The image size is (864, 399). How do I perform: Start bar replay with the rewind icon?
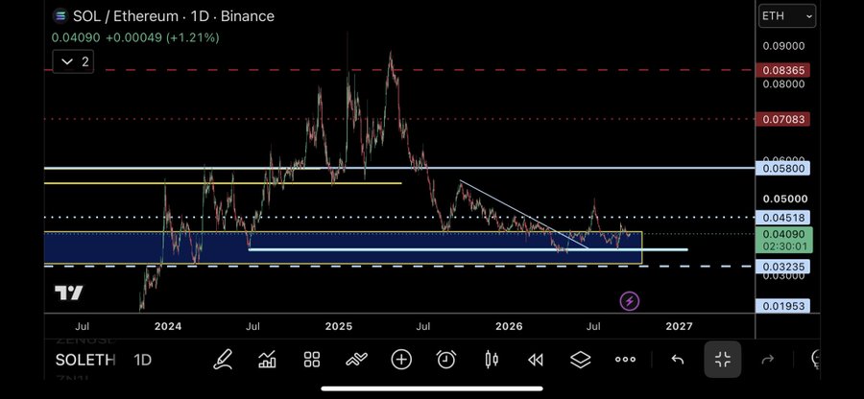(x=536, y=360)
